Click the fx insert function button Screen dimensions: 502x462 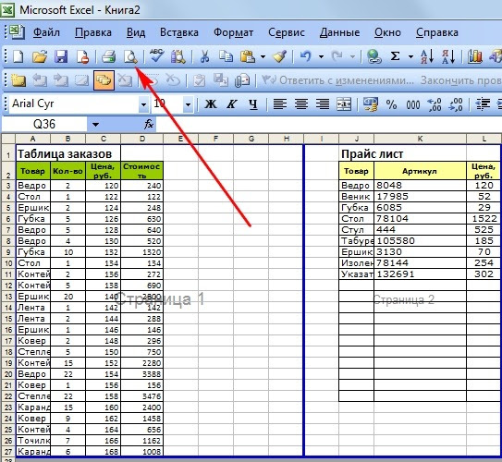(x=149, y=124)
